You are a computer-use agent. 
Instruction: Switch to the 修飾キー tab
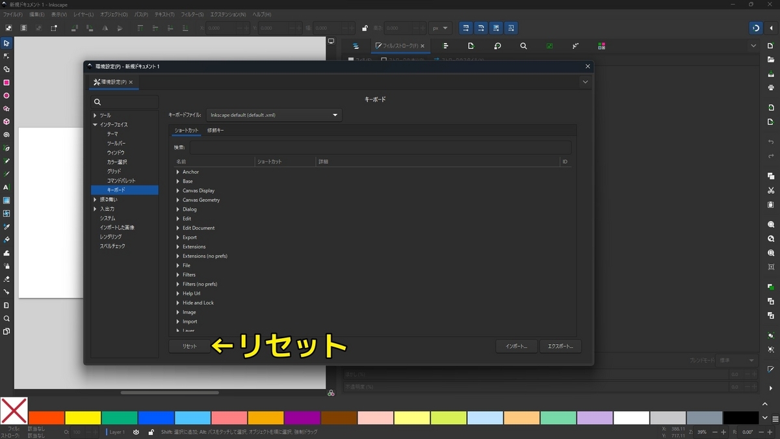pyautogui.click(x=215, y=131)
